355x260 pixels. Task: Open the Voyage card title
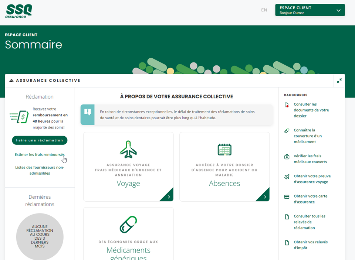pos(128,183)
